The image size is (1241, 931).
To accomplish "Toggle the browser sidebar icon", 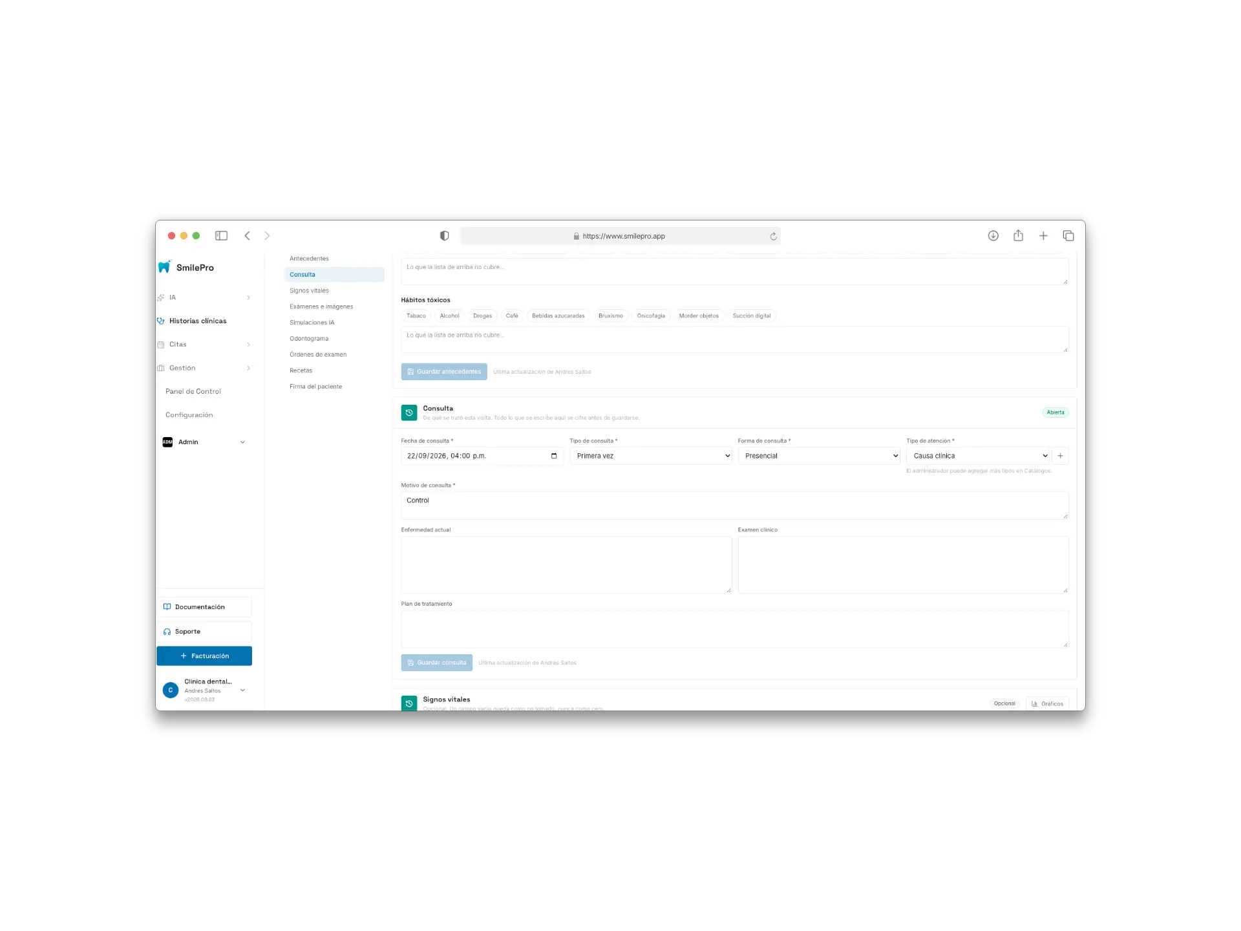I will 221,236.
